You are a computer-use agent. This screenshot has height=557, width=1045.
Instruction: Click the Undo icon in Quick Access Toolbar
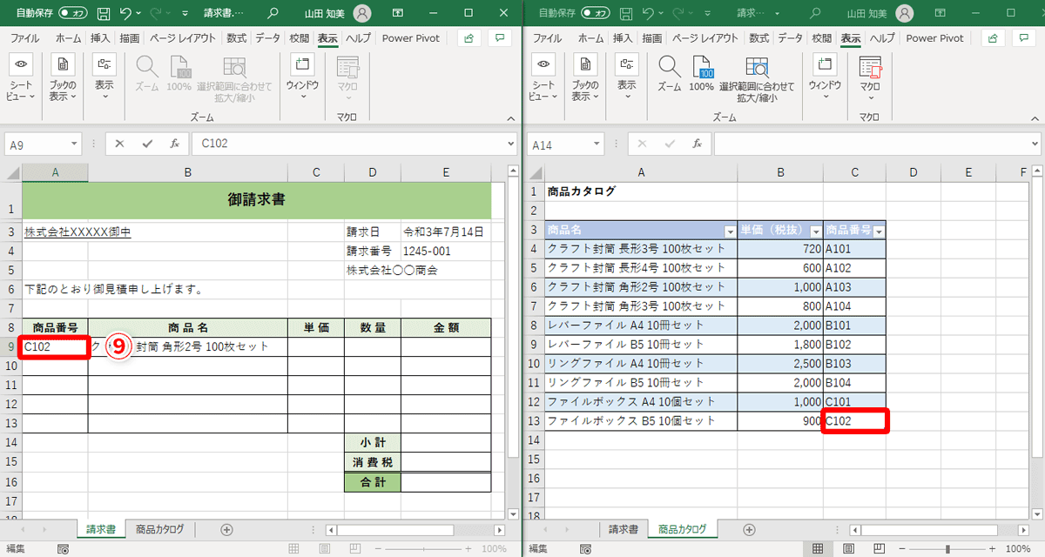(129, 11)
